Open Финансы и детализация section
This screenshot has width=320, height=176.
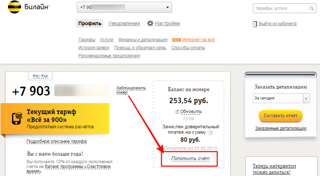143,40
